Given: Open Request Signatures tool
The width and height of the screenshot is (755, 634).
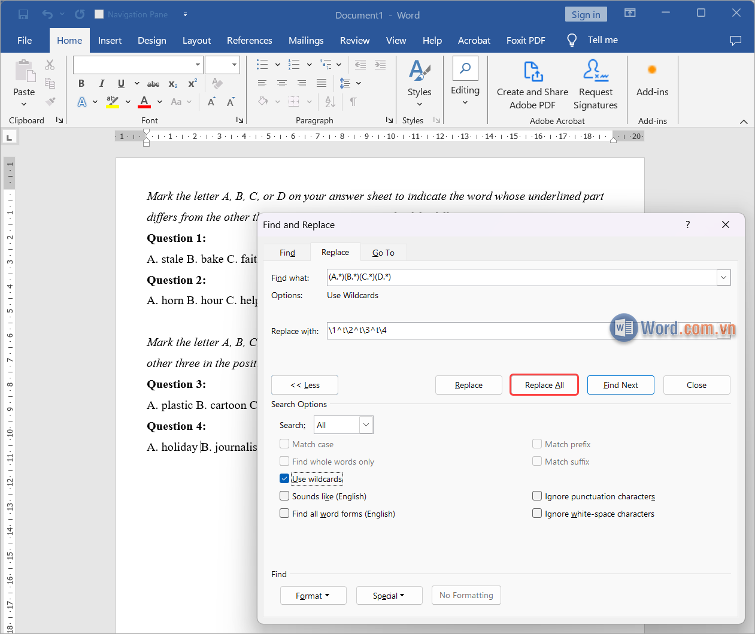Looking at the screenshot, I should [595, 85].
